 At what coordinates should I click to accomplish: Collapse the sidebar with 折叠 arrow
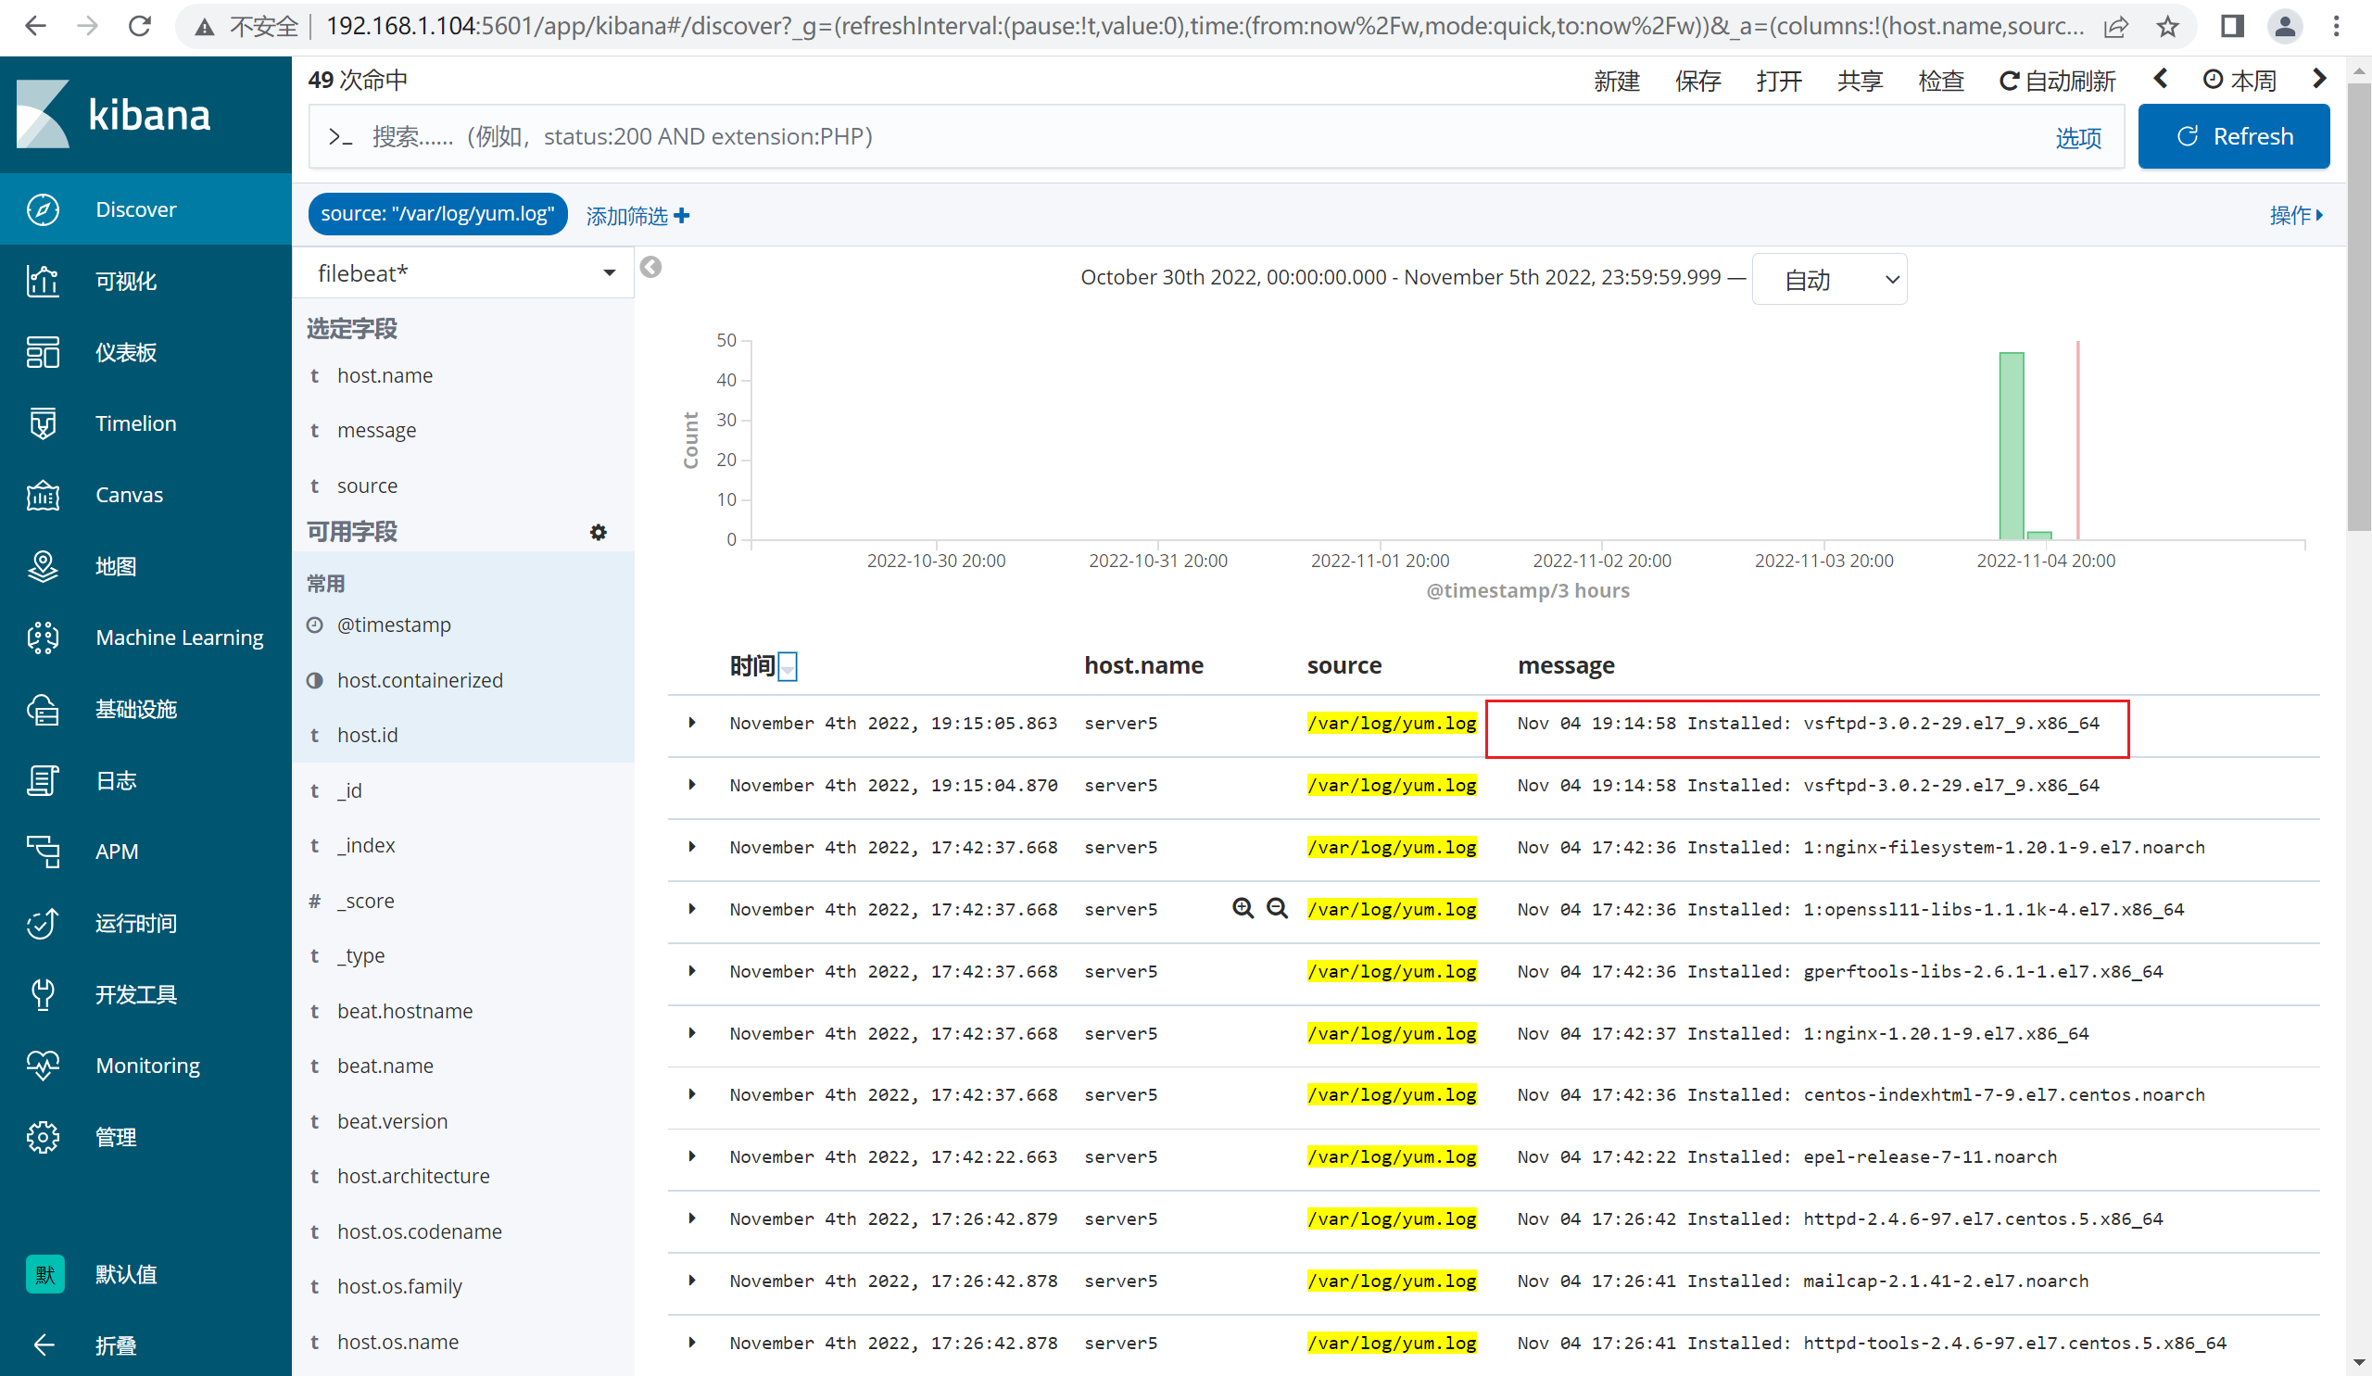44,1344
